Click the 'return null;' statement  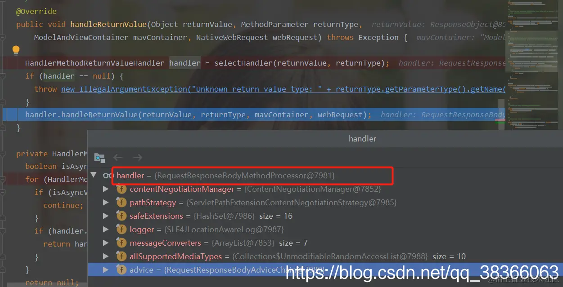(x=52, y=283)
